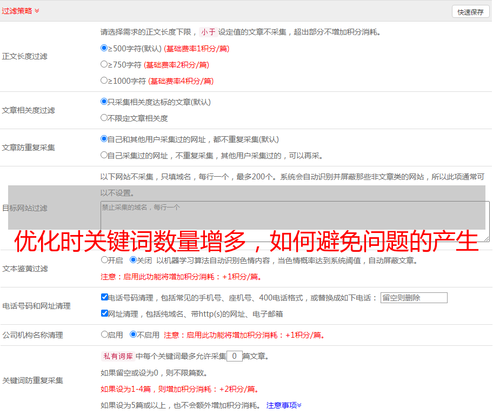Click the 私有词库 tag label
This screenshot has height=415, width=493.
pos(117,356)
